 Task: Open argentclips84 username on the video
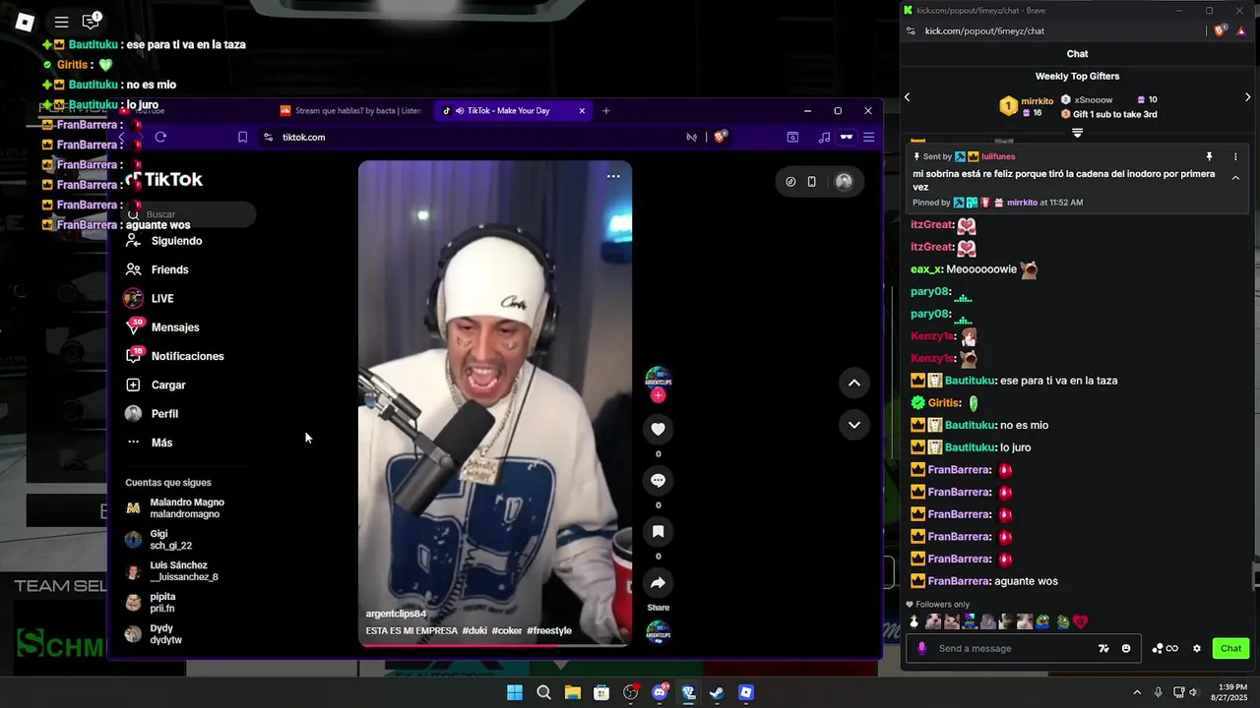click(396, 614)
